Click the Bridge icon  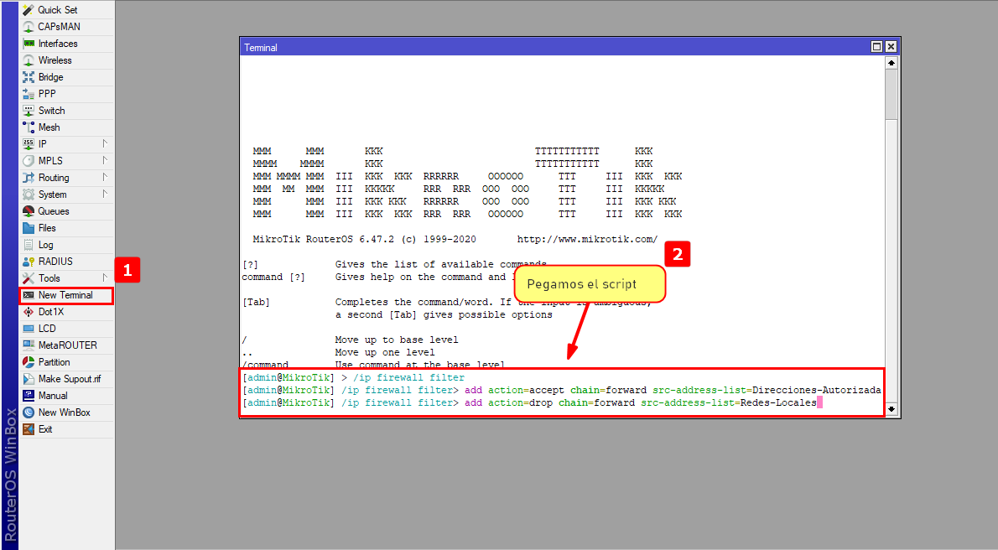29,77
